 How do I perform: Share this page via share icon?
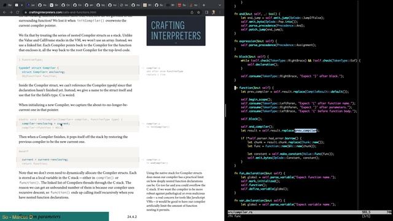tap(192, 12)
